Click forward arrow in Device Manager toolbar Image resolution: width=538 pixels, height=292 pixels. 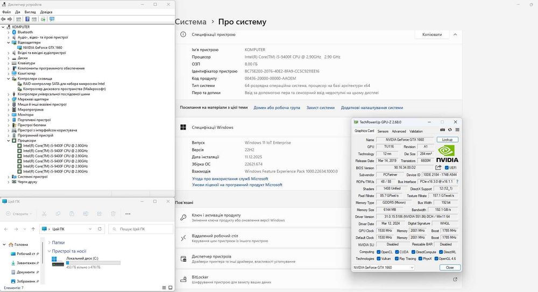[x=10, y=19]
